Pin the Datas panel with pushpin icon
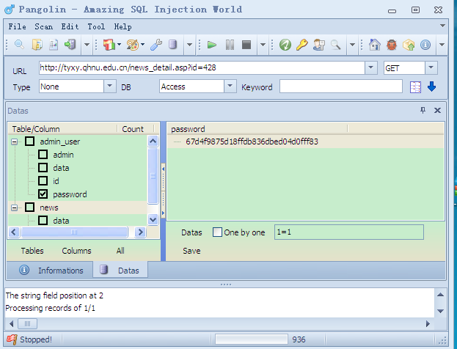This screenshot has width=457, height=349. point(423,110)
